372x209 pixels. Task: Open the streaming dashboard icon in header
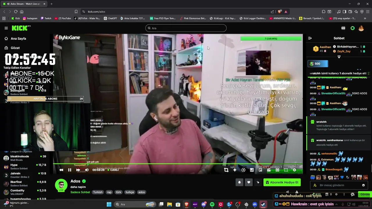tap(344, 28)
